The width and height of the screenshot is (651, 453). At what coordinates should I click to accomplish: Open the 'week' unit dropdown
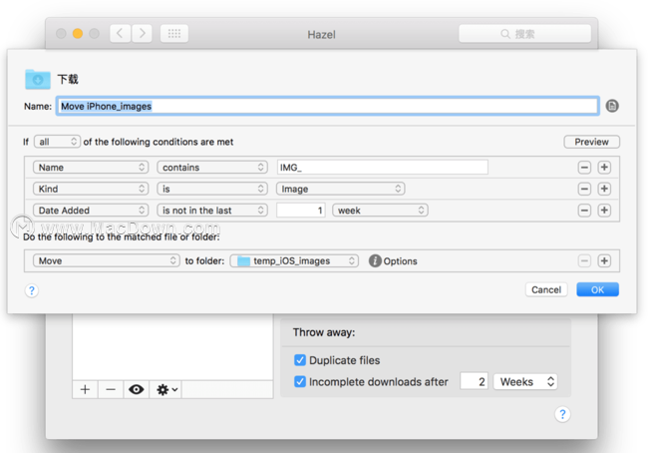point(380,211)
